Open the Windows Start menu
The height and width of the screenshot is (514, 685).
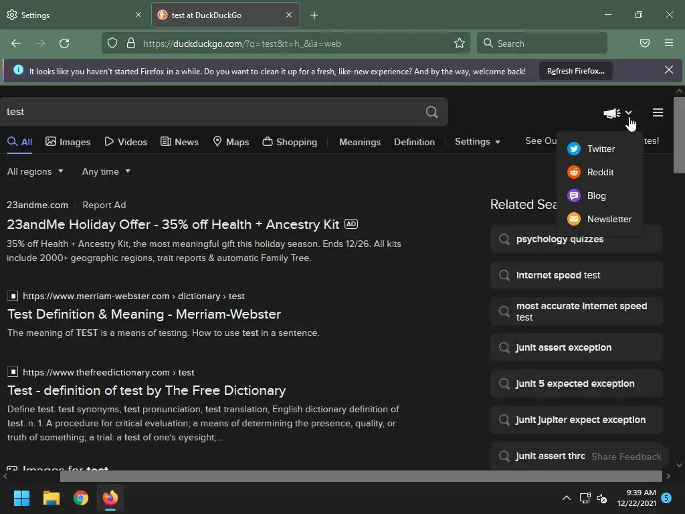pos(21,498)
